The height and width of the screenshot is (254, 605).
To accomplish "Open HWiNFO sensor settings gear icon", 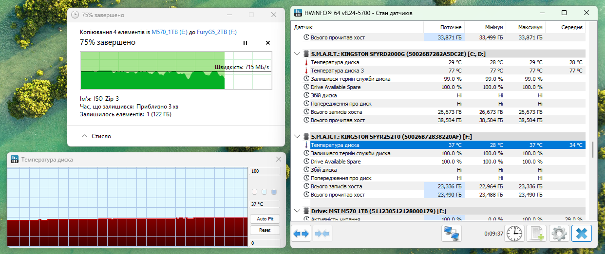I will point(559,234).
